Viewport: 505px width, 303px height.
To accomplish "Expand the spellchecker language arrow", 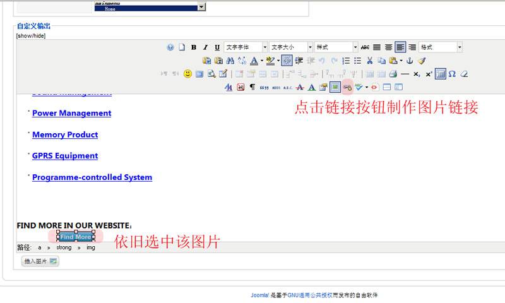I will click(x=367, y=87).
